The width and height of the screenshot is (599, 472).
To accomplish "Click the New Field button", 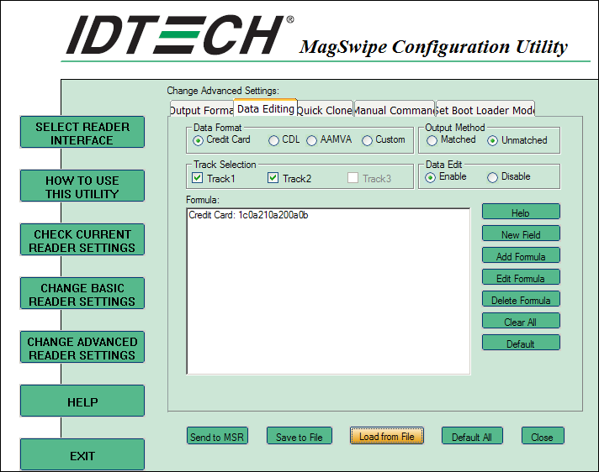I will point(521,233).
